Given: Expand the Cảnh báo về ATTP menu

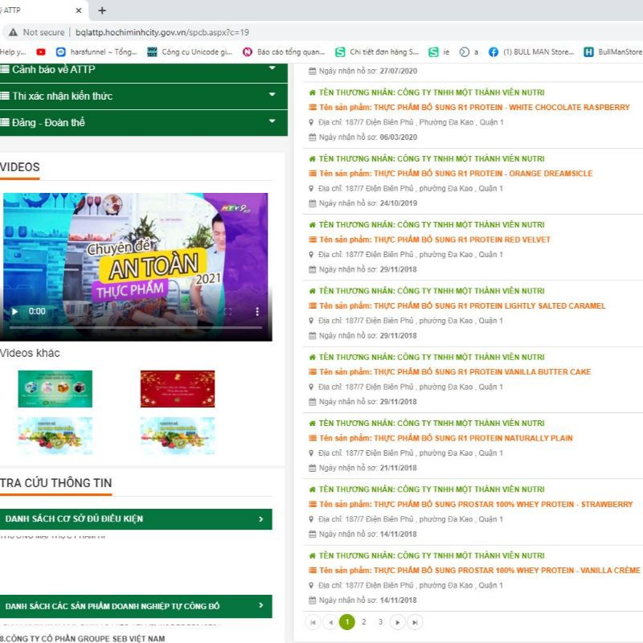Looking at the screenshot, I should click(272, 68).
